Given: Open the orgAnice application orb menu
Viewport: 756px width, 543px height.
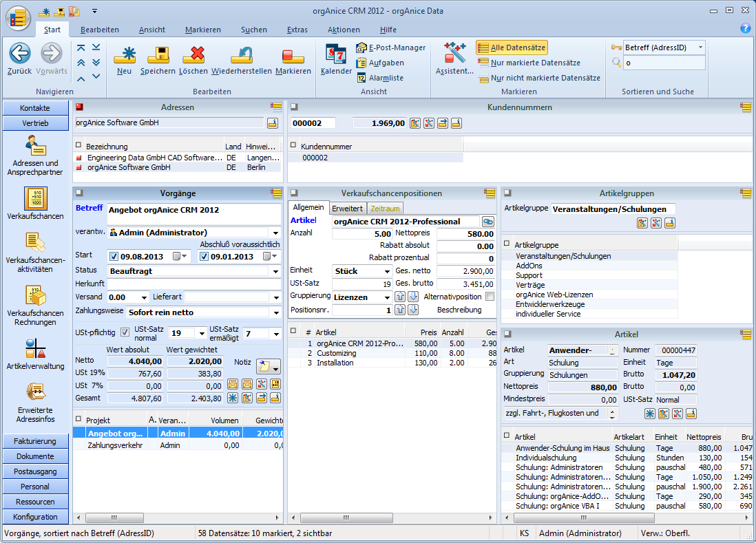Looking at the screenshot, I should tap(19, 19).
